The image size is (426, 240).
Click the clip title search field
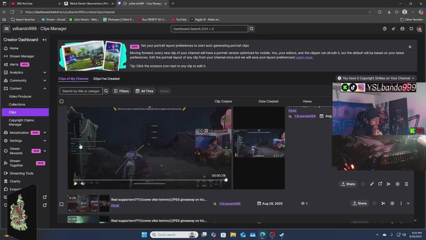click(x=81, y=91)
